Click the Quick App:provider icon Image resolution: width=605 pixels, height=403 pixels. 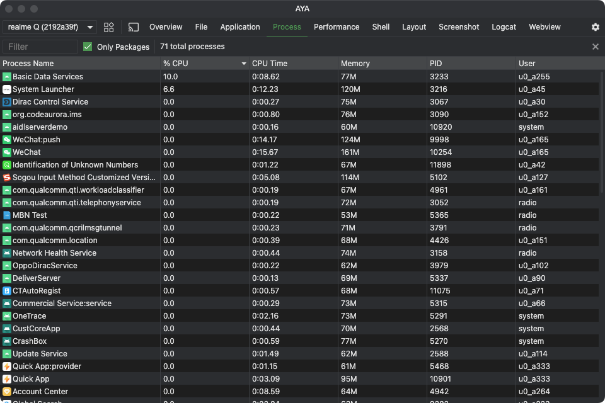click(x=6, y=366)
